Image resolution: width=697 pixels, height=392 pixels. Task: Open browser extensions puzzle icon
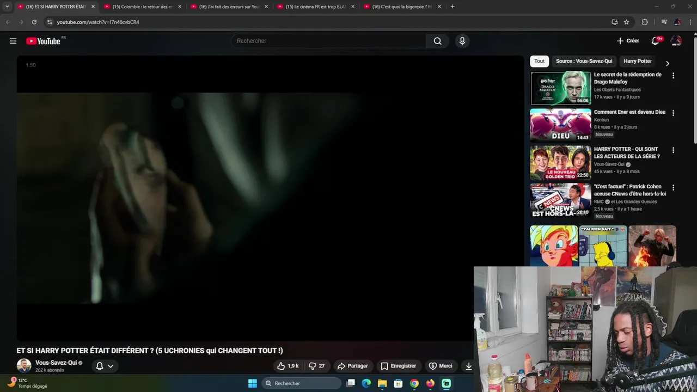pos(645,22)
